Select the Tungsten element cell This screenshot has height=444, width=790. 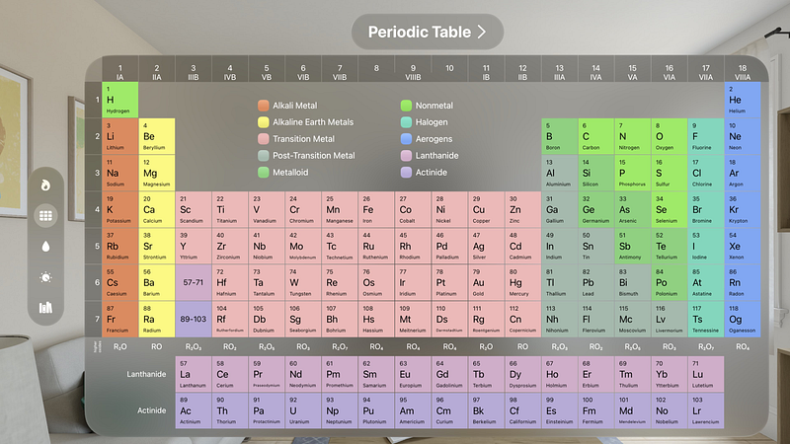pos(303,282)
